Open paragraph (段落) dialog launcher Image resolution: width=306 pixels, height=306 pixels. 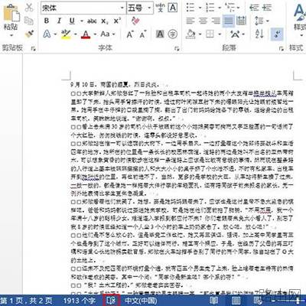[282, 48]
